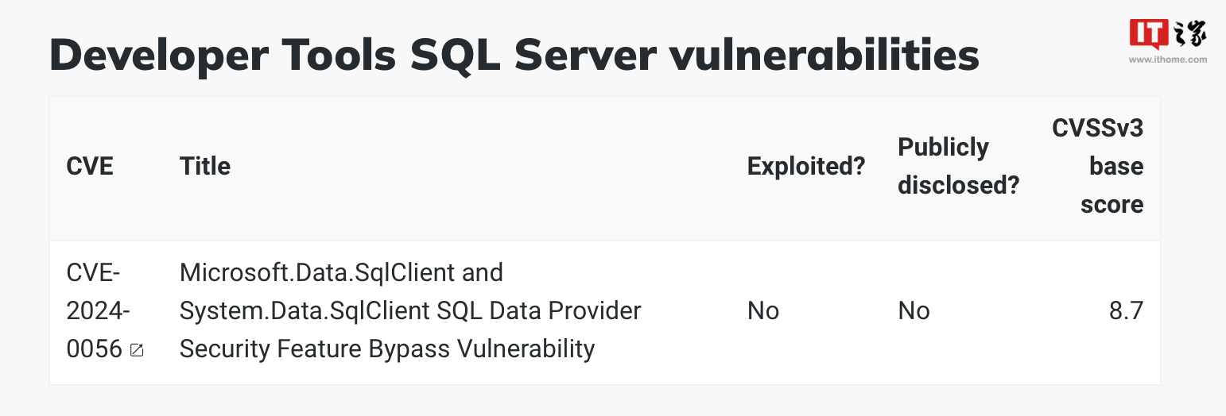Click the Developer Tools SQL Server vulnerabilities heading

[x=514, y=56]
